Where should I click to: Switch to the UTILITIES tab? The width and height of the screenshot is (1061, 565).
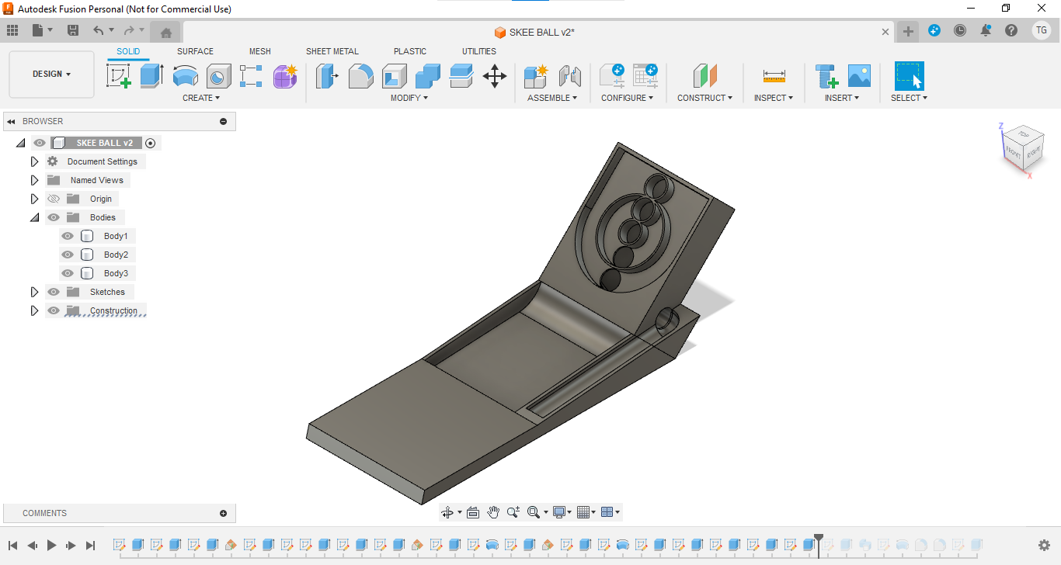(479, 51)
